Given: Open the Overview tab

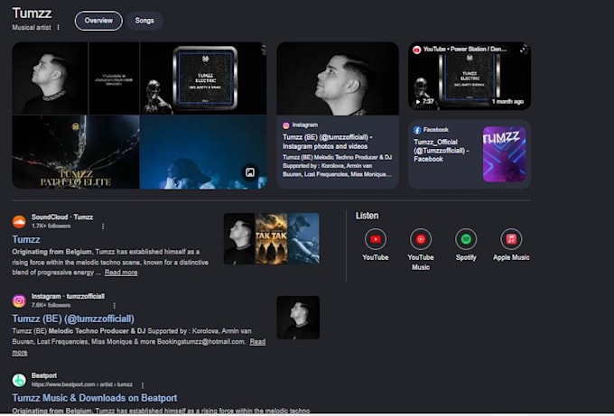Looking at the screenshot, I should pos(98,21).
